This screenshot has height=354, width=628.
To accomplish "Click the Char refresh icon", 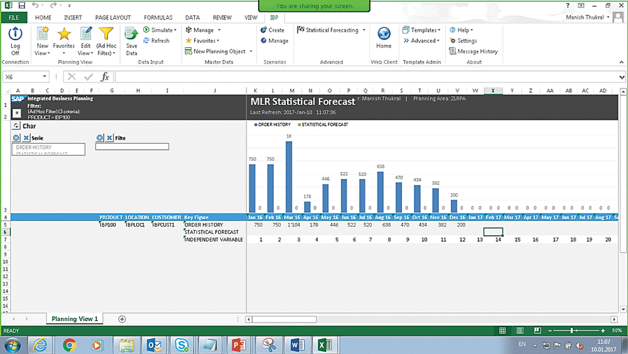I will 16,126.
